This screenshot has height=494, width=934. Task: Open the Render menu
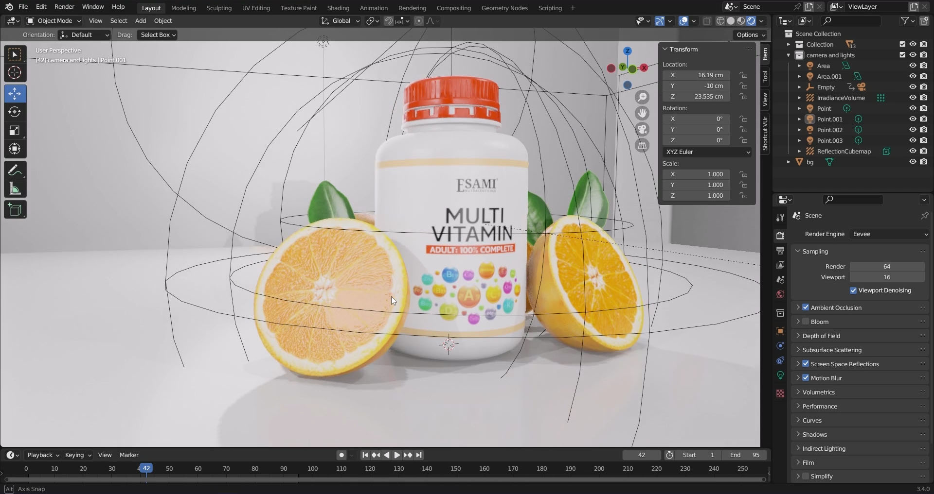click(x=64, y=6)
